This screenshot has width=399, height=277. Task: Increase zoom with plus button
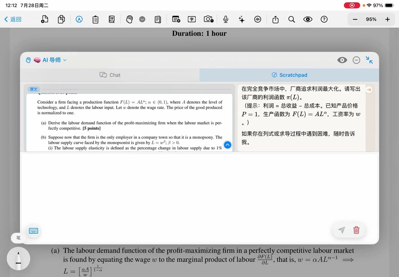pos(388,19)
